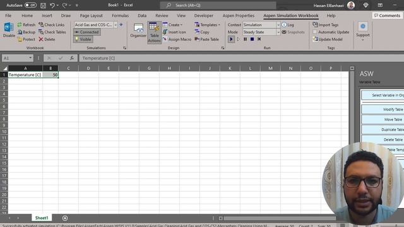
Task: Expand Simulations group dialog launcher
Action: pos(125,48)
